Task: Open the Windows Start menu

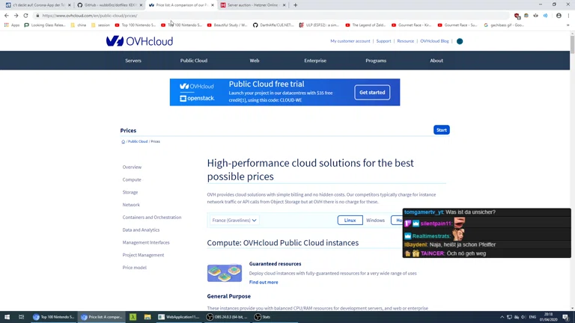Action: (x=7, y=317)
